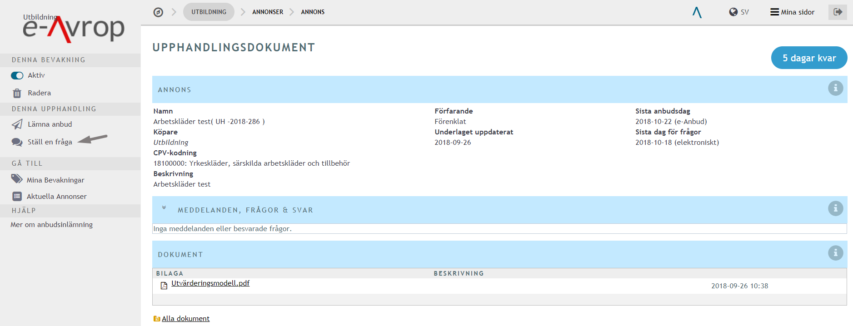Open info icon for Annons section

[x=835, y=88]
